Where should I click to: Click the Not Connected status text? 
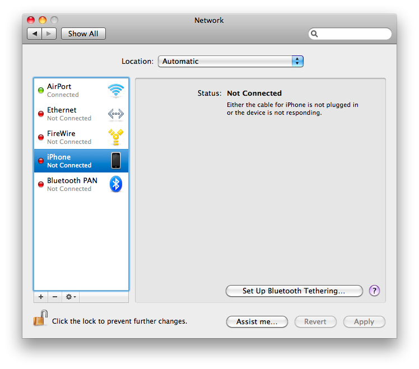254,94
